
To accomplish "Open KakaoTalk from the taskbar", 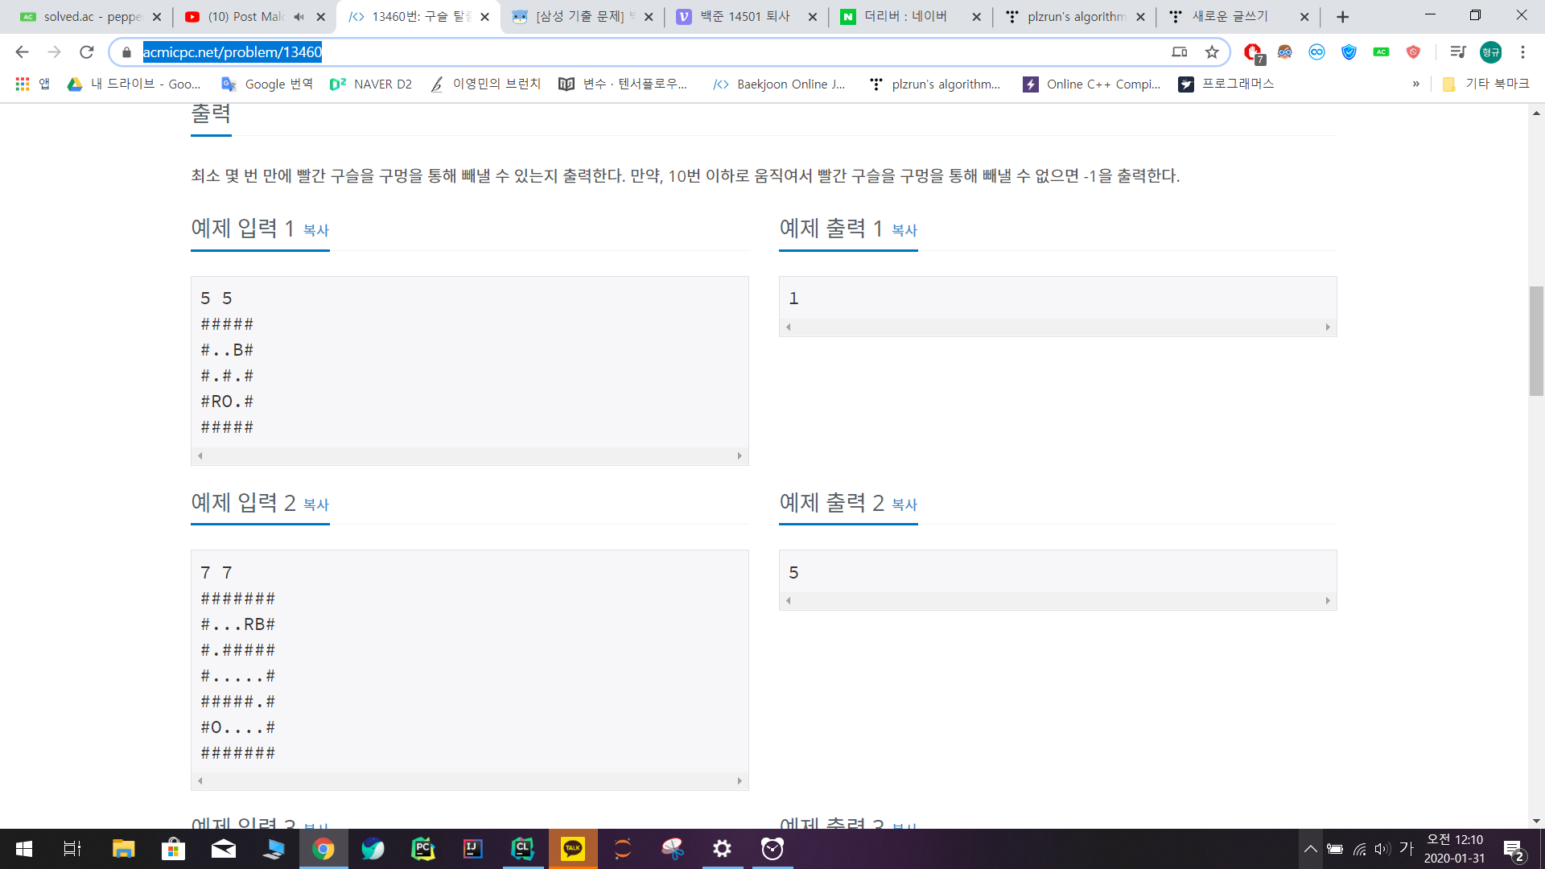I will pyautogui.click(x=573, y=849).
